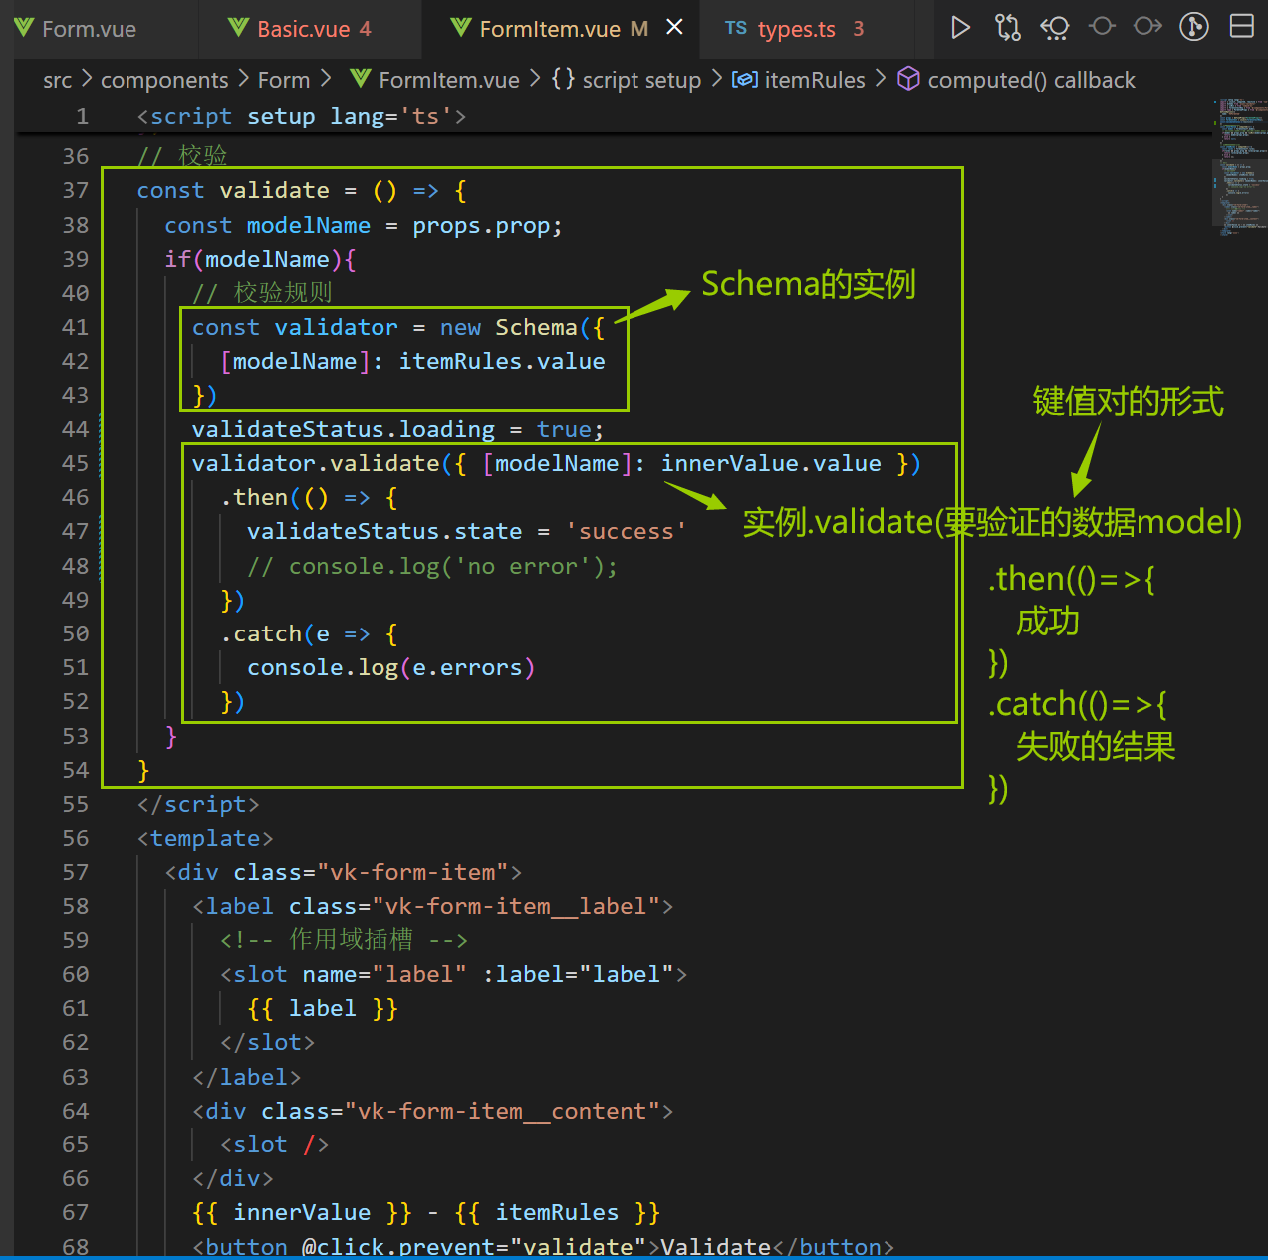Click '{{ itemRules }}' on line 67
Image resolution: width=1268 pixels, height=1260 pixels.
tap(557, 1212)
